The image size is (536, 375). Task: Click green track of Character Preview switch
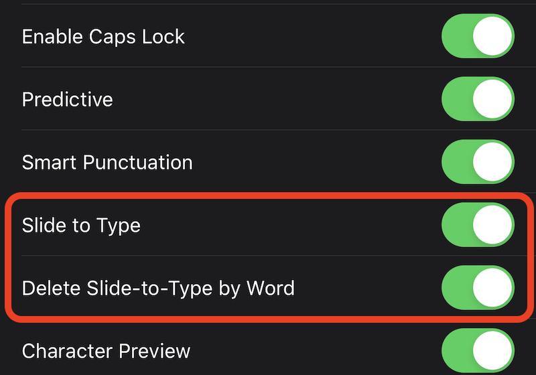pos(457,350)
